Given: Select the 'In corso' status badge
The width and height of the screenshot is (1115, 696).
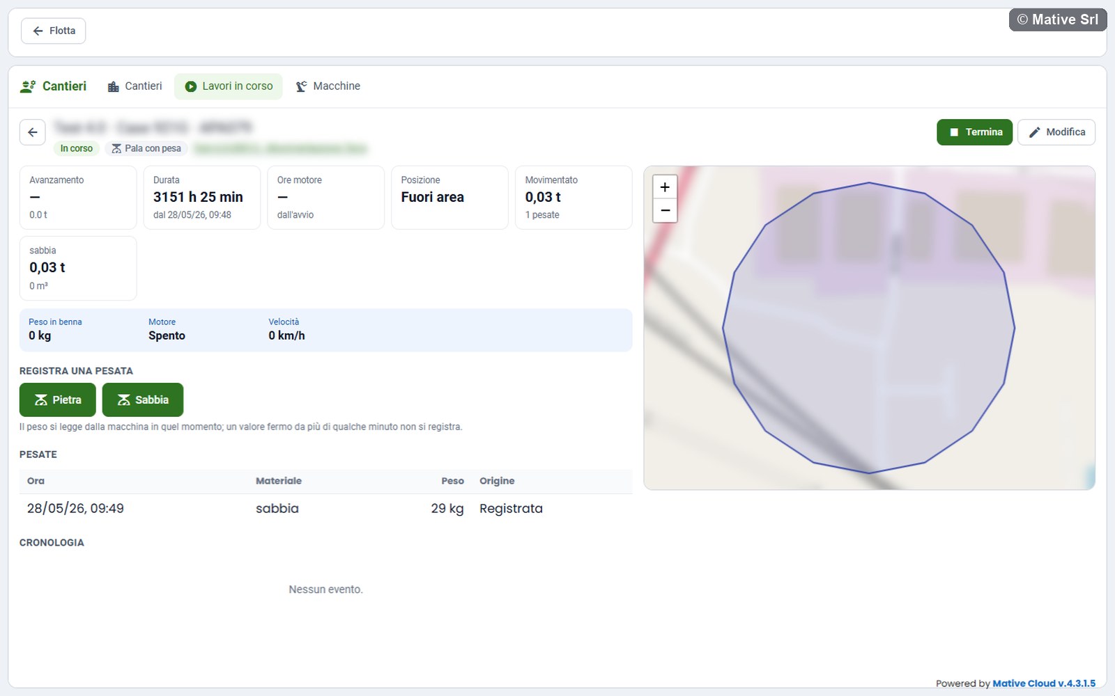Looking at the screenshot, I should pyautogui.click(x=77, y=148).
